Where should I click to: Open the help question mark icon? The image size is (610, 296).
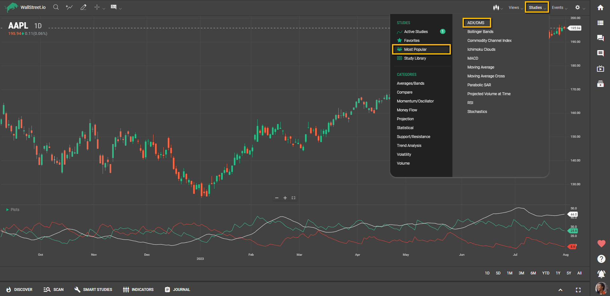pyautogui.click(x=601, y=259)
